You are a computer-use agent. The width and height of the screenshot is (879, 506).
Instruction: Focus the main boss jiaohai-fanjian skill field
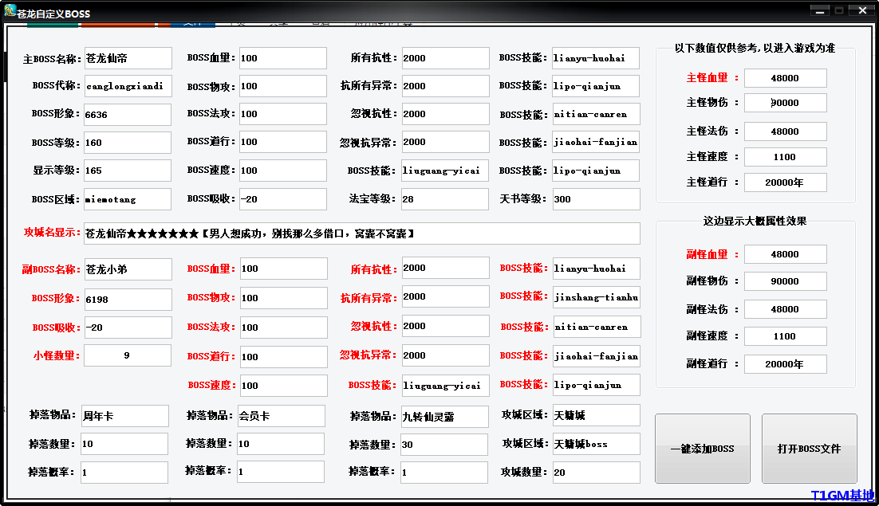(x=596, y=142)
